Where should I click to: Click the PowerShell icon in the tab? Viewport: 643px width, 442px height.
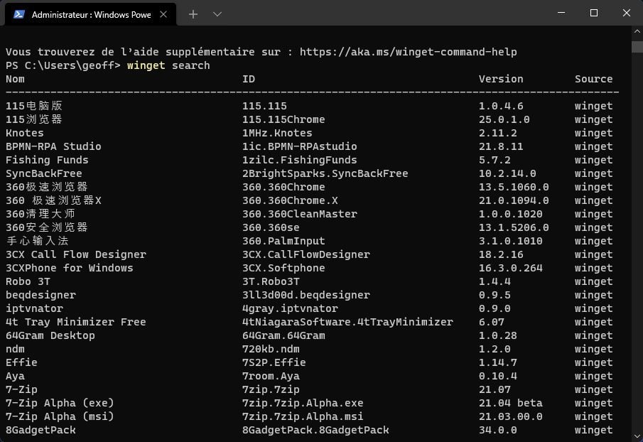click(x=19, y=14)
